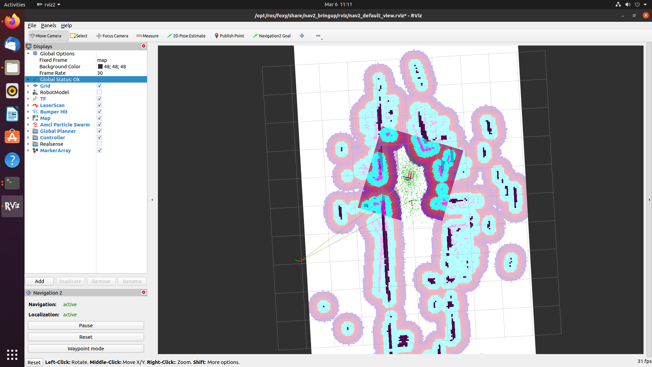Select the 2D Pose Estimate tool
This screenshot has height=367, width=652.
[186, 36]
